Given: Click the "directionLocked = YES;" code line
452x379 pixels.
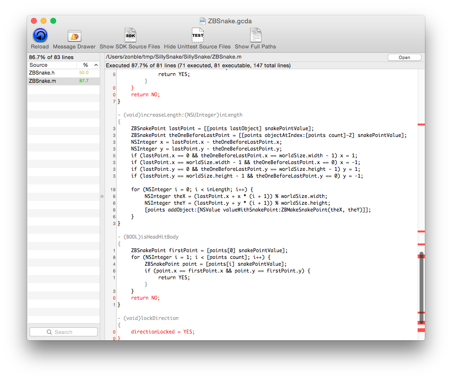Looking at the screenshot, I should point(163,332).
